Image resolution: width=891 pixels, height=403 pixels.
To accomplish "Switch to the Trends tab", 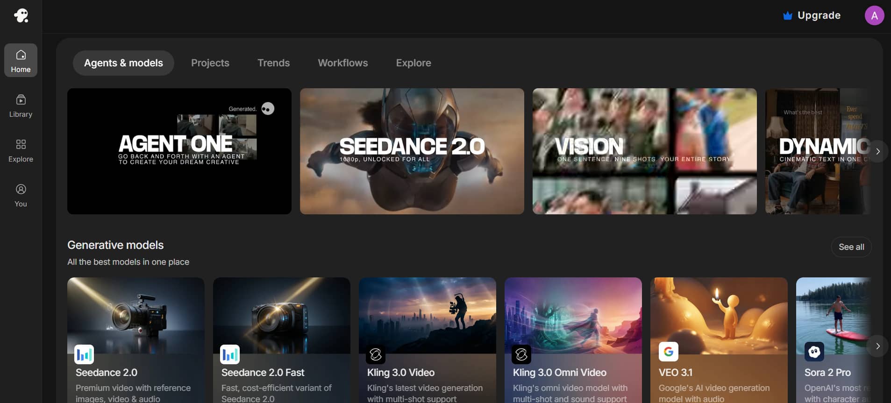I will coord(274,63).
